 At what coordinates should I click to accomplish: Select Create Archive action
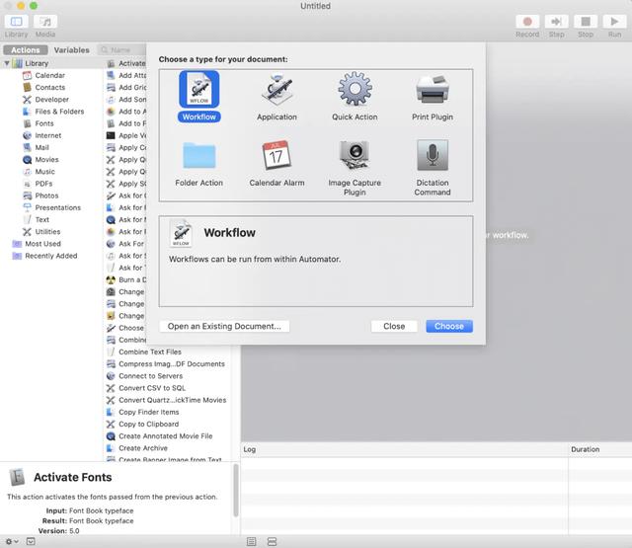point(142,448)
